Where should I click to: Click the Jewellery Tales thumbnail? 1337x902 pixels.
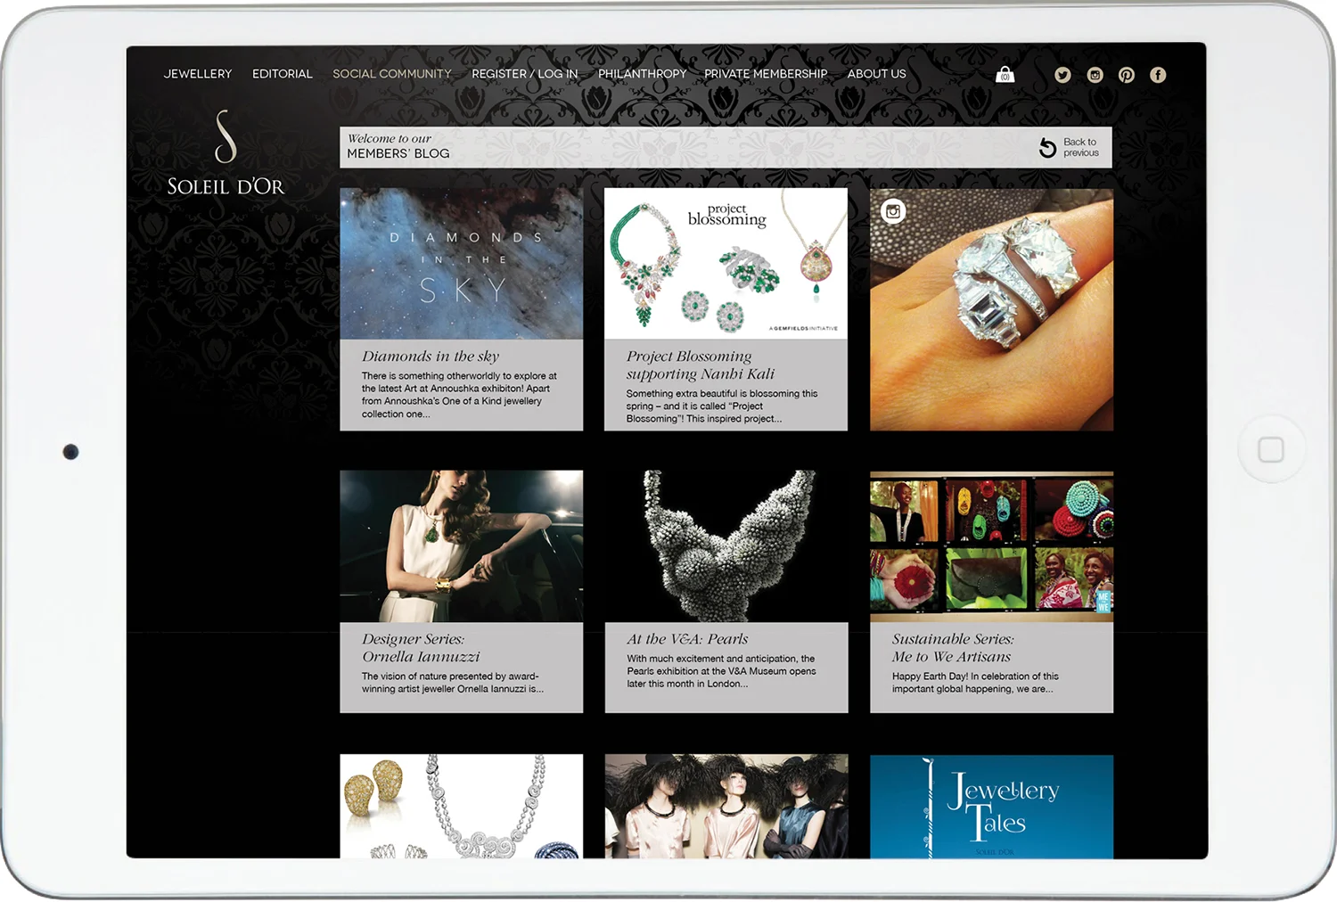click(x=990, y=807)
